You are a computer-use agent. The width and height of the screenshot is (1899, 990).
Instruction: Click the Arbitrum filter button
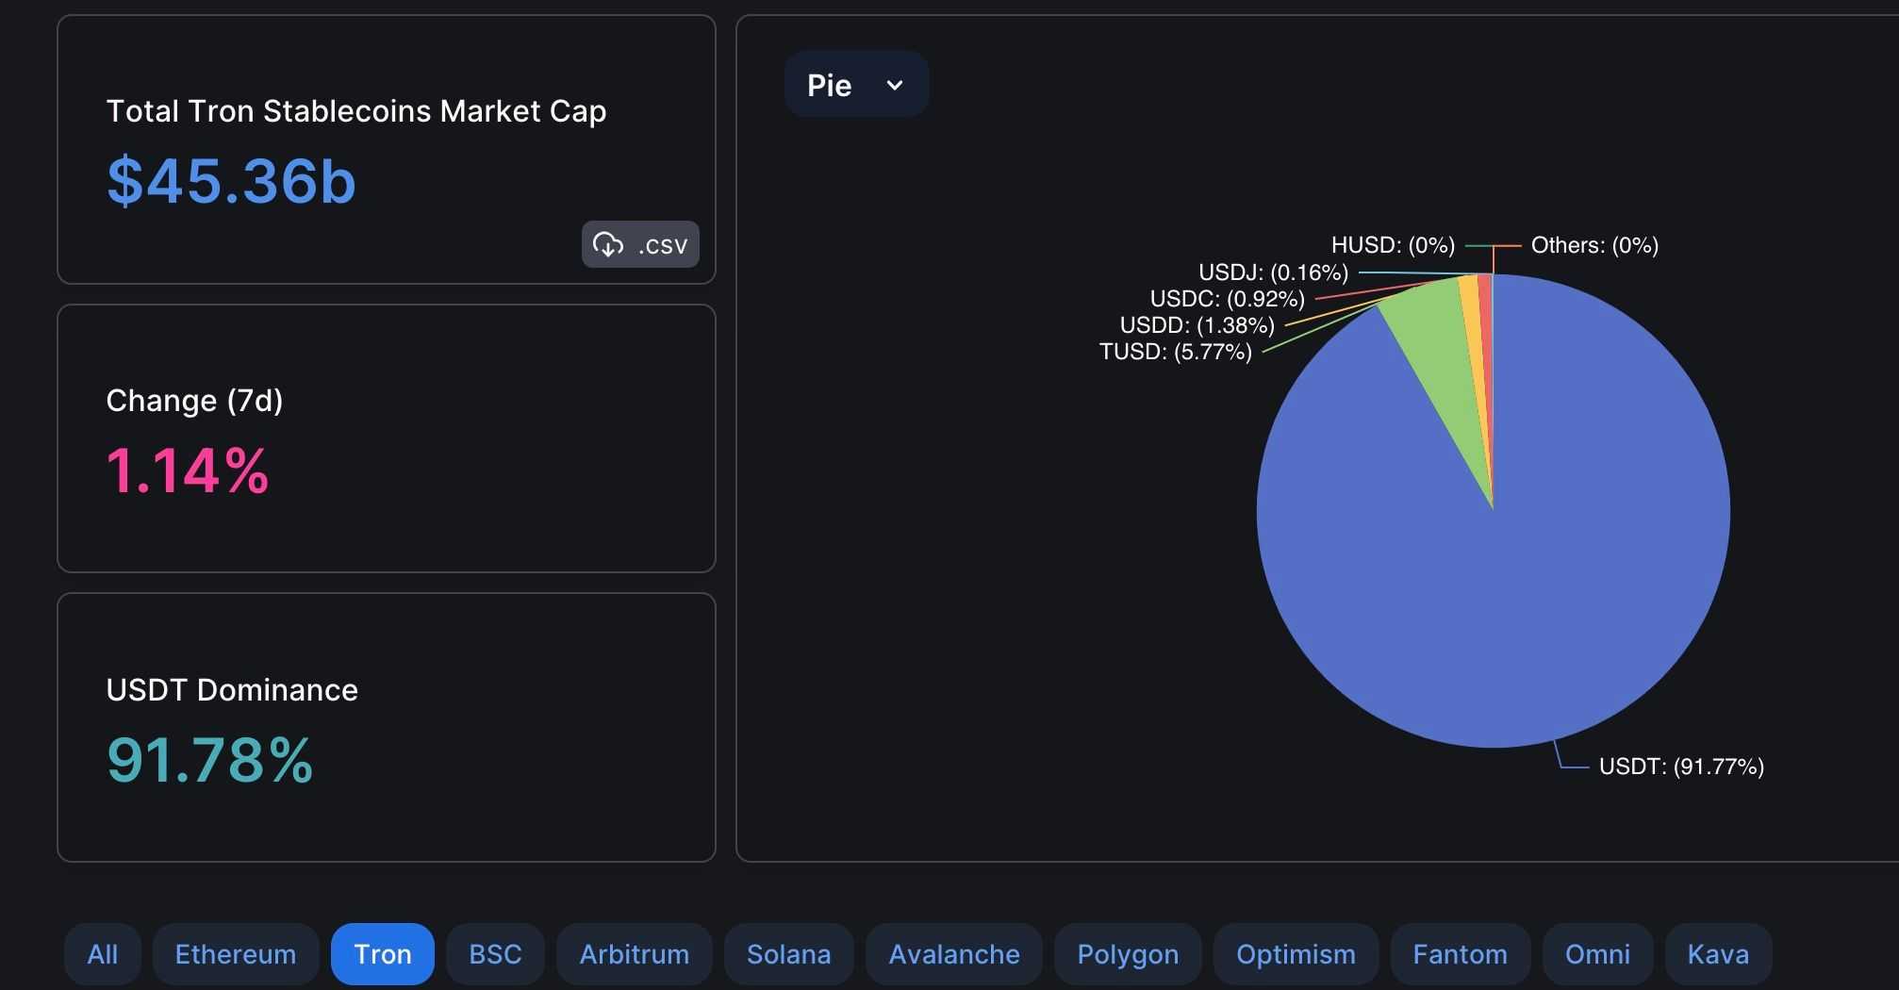pyautogui.click(x=634, y=953)
